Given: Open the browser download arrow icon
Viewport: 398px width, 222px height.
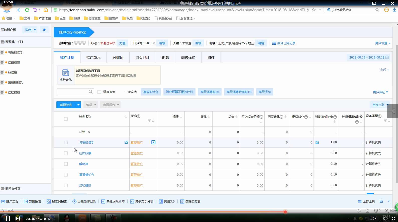Looking at the screenshot, I should click(394, 10).
